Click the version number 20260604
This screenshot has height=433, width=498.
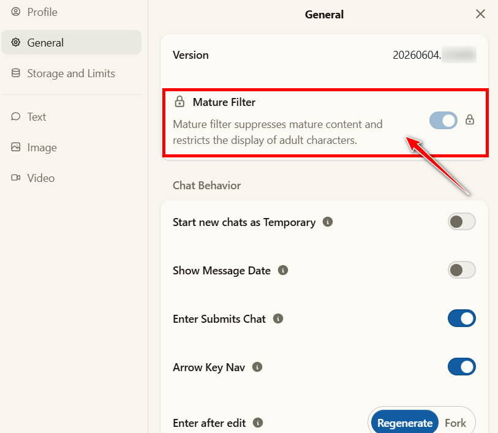pos(417,55)
